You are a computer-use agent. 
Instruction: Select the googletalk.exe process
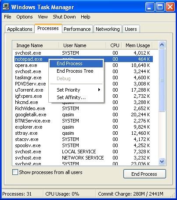[83, 115]
